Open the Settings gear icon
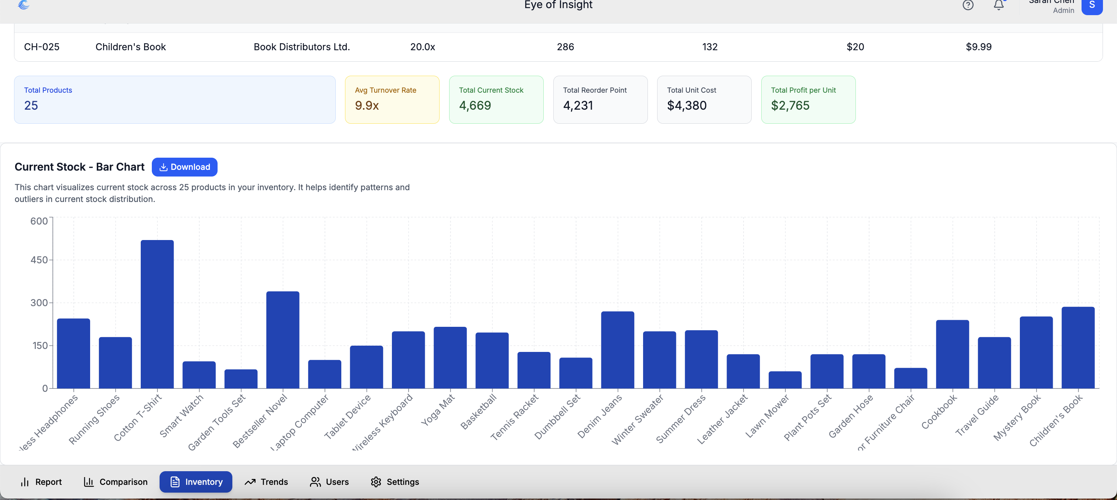 click(376, 482)
